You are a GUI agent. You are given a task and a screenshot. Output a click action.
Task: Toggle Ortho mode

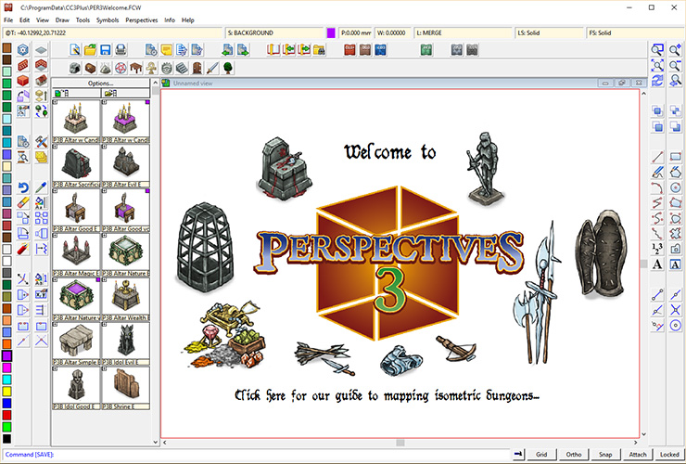(574, 455)
